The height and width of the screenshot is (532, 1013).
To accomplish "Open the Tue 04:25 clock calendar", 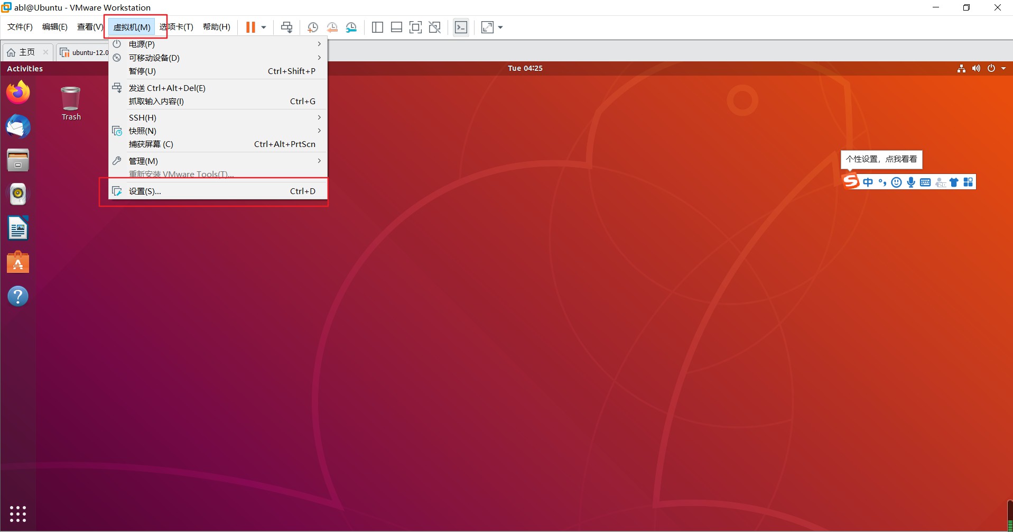I will [525, 68].
